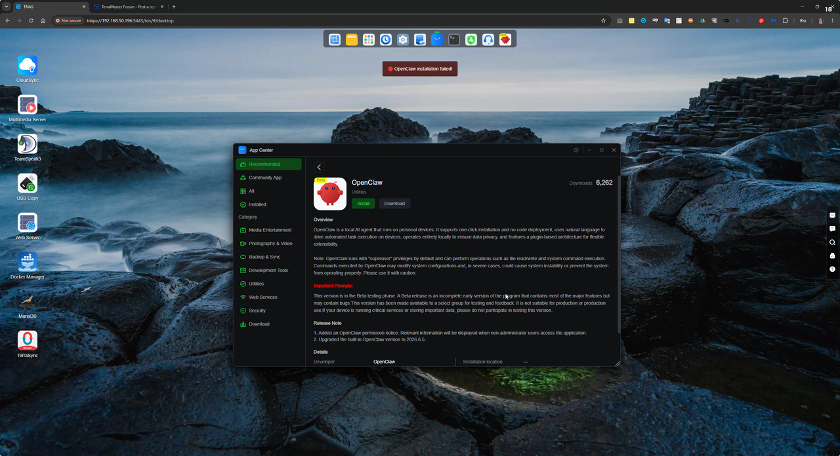
Task: Open Utilities category in sidebar
Action: click(x=268, y=284)
